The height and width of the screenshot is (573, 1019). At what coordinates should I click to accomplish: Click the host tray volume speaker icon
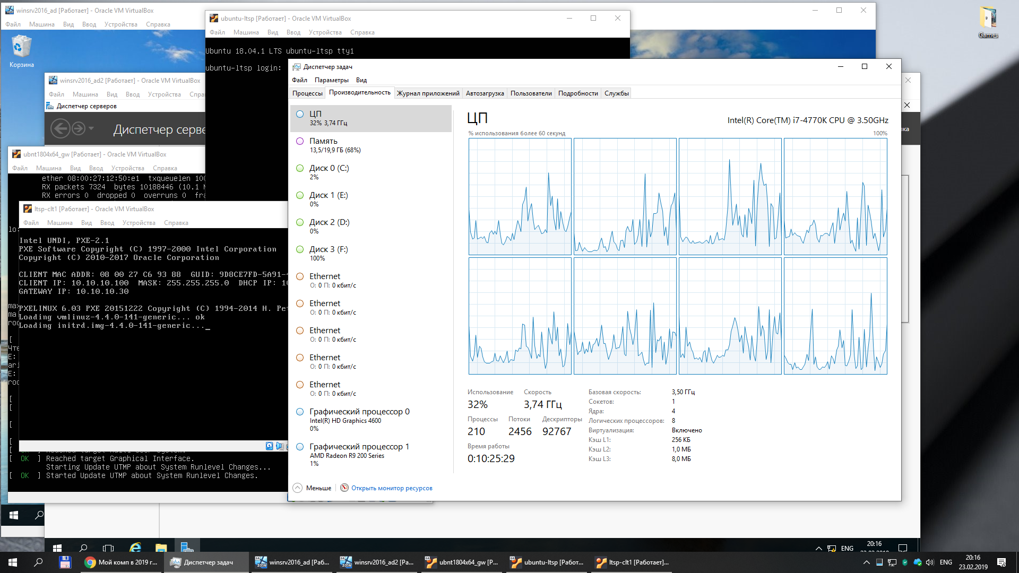tap(930, 562)
